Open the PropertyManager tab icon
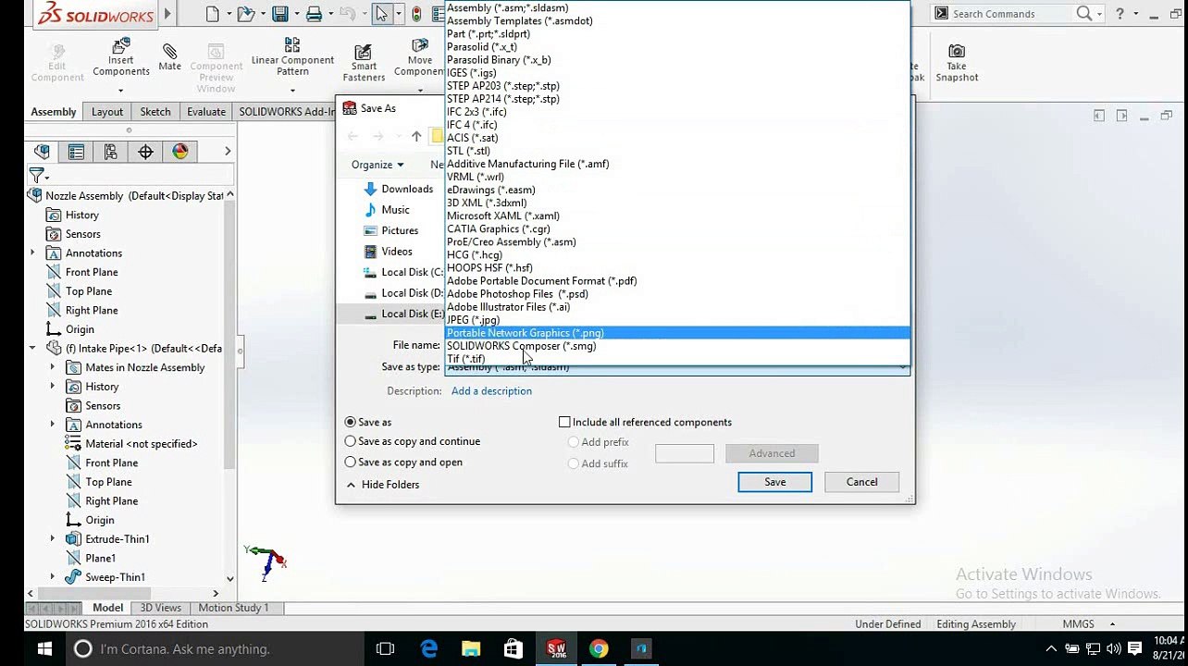This screenshot has width=1188, height=666. (76, 152)
